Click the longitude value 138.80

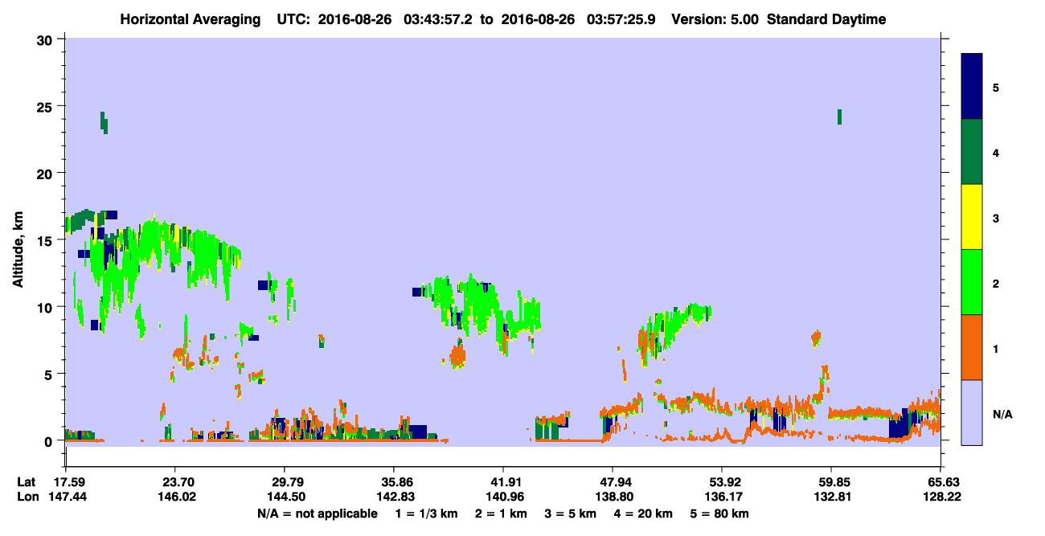613,497
